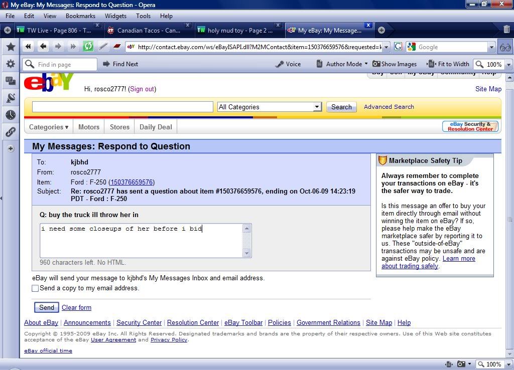Toggle Show Images in the view bar
Image resolution: width=514 pixels, height=370 pixels.
[x=395, y=64]
